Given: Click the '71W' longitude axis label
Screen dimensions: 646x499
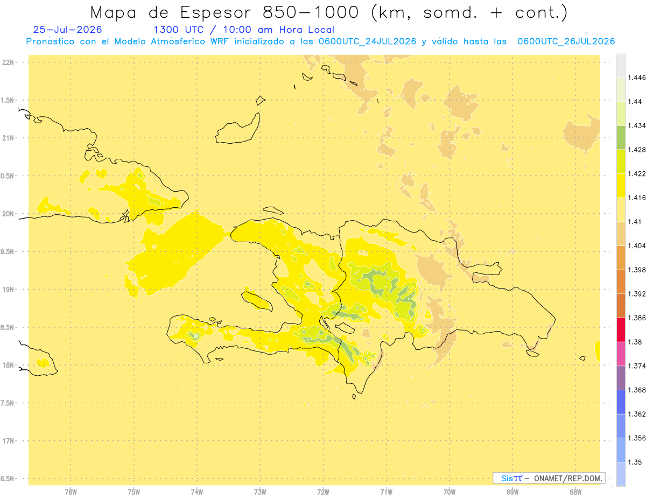Looking at the screenshot, I should pos(386,492).
